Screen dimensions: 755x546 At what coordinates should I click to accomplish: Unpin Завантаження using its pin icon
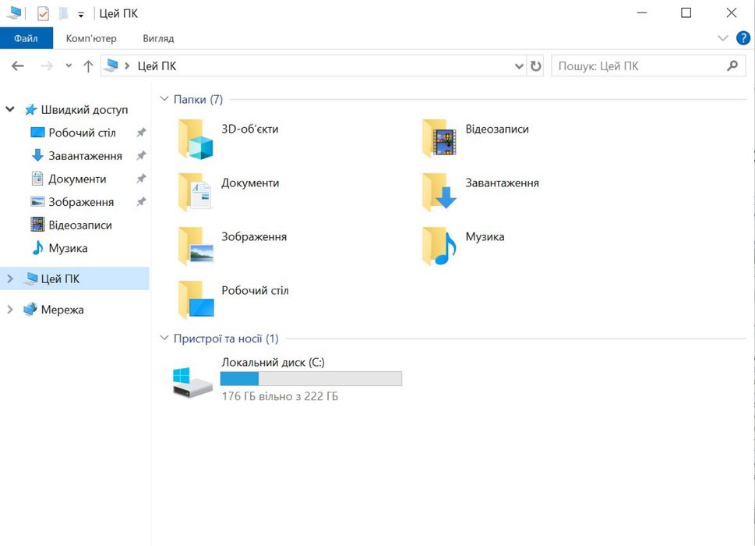tap(141, 156)
